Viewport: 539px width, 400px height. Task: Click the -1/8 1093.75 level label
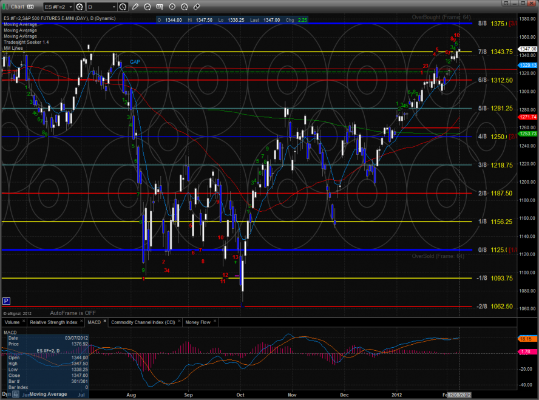tap(494, 278)
